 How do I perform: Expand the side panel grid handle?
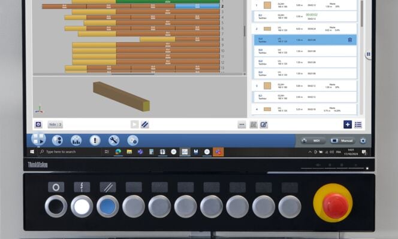[368, 54]
